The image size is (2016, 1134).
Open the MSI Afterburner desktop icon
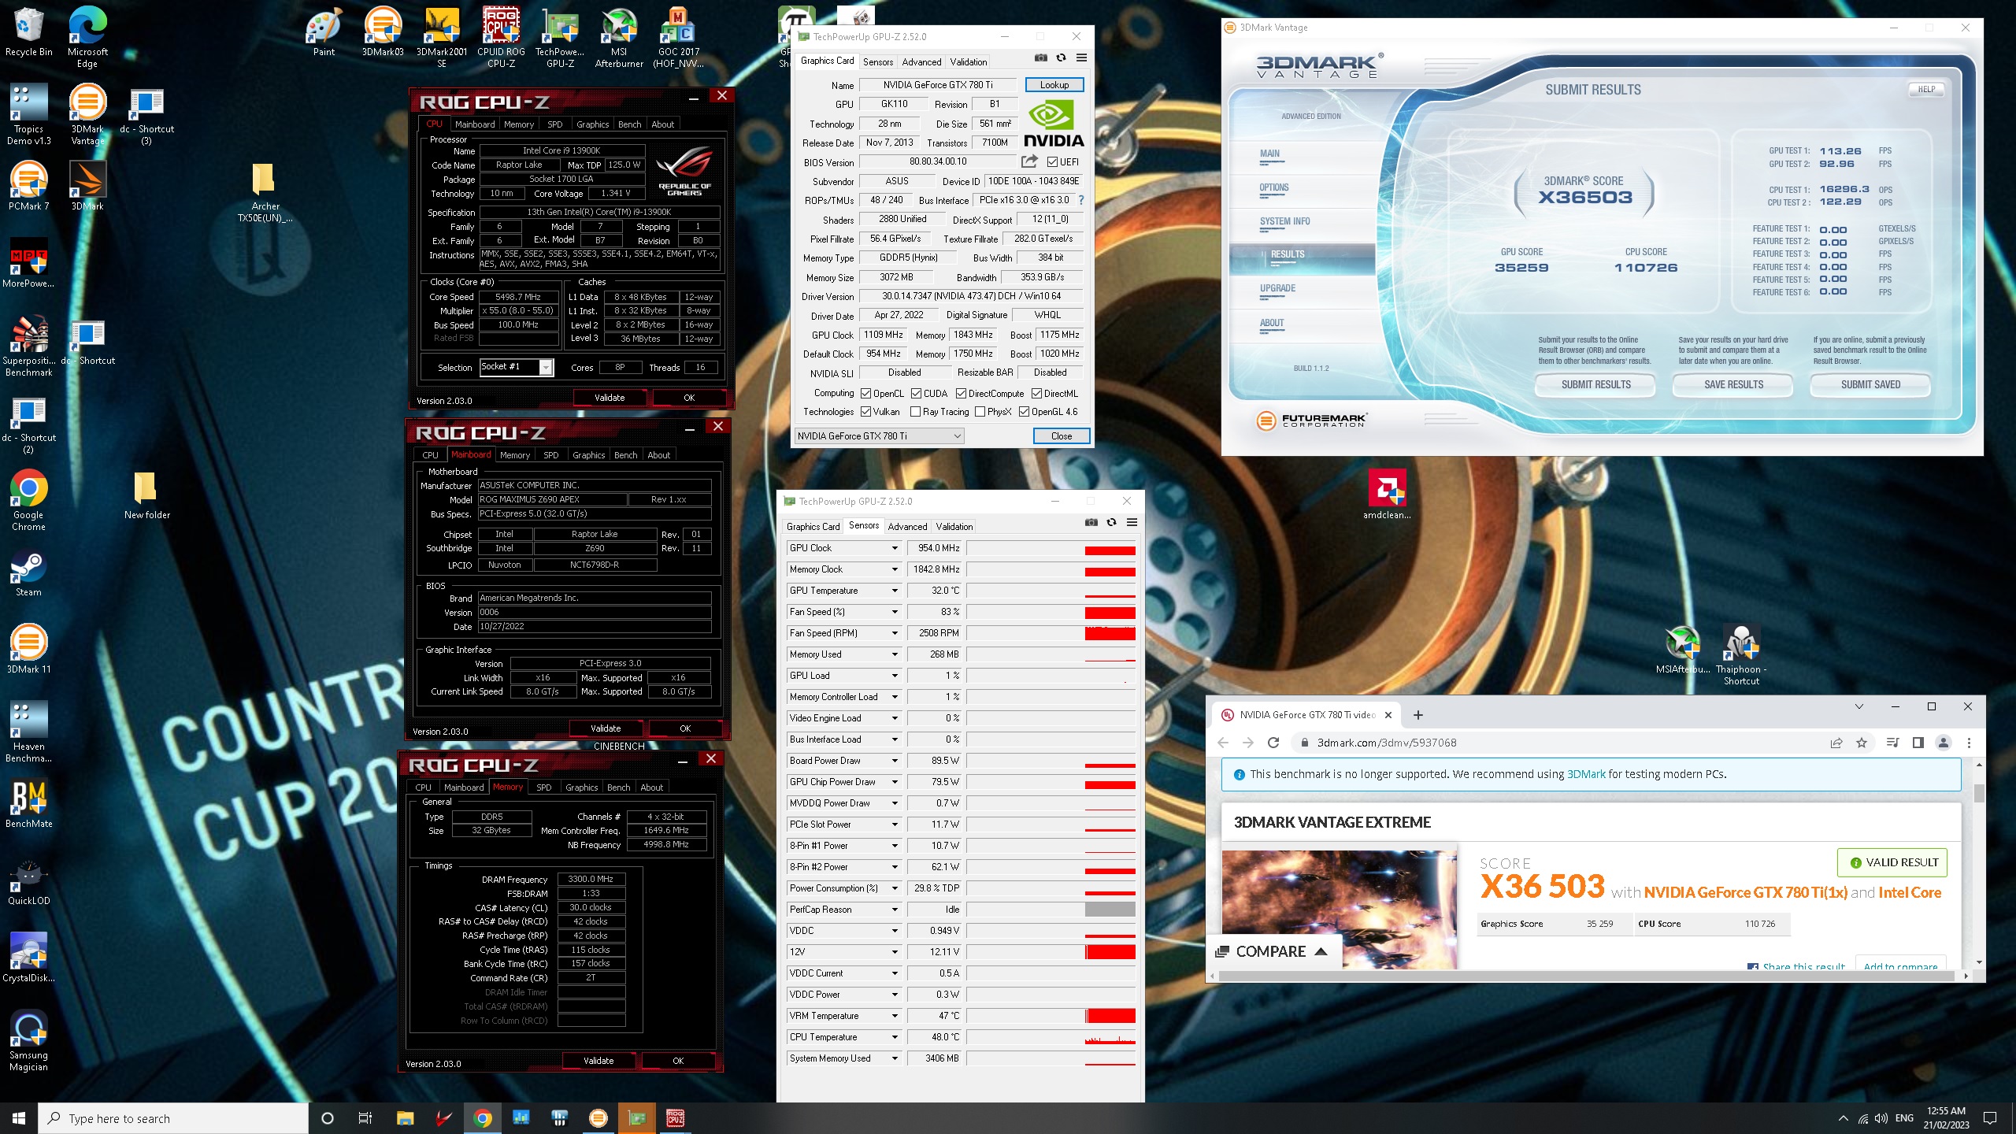(619, 37)
